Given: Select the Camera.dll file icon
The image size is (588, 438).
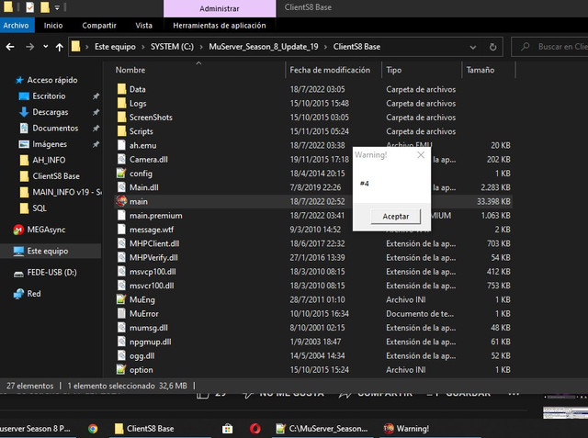Looking at the screenshot, I should (x=121, y=159).
